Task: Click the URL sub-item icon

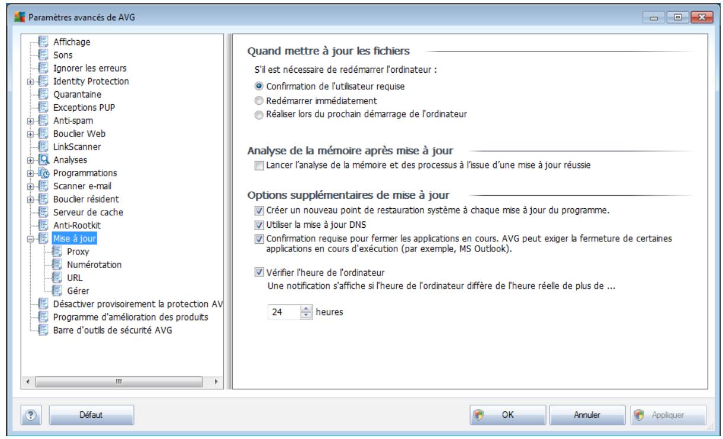Action: coord(56,277)
